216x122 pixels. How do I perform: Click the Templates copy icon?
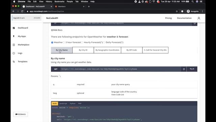(x=14, y=62)
